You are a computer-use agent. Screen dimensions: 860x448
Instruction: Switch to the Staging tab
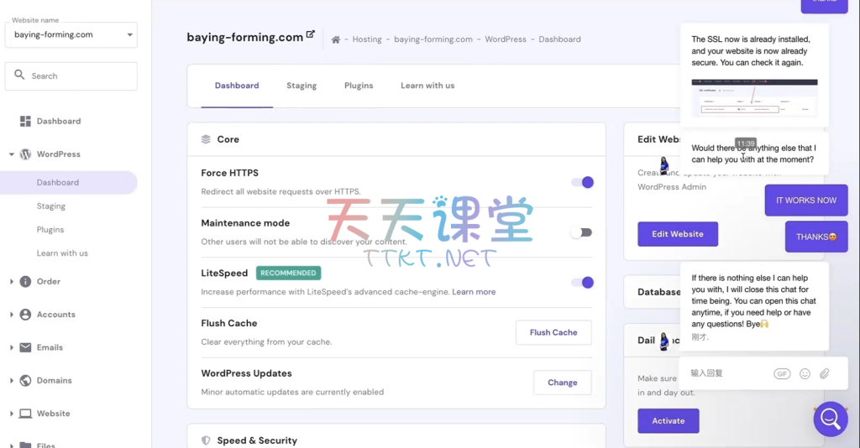pos(302,86)
